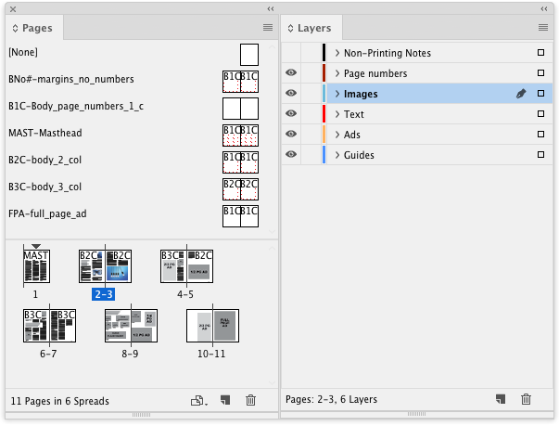Open the Pages panel menu
The width and height of the screenshot is (559, 426).
(x=268, y=28)
